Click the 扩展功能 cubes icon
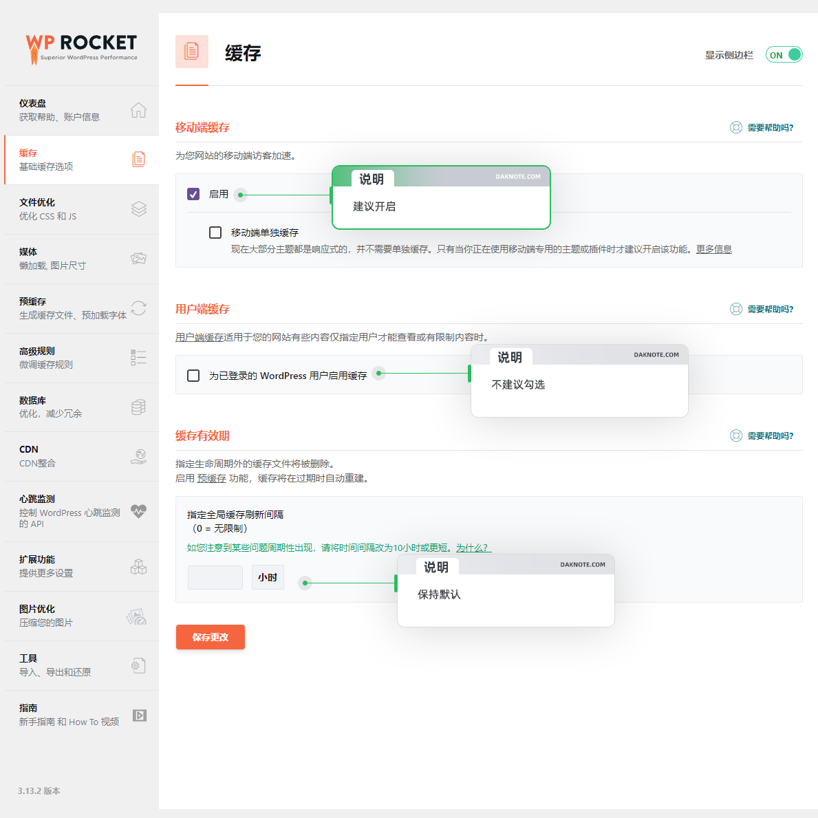818x818 pixels. tap(138, 567)
